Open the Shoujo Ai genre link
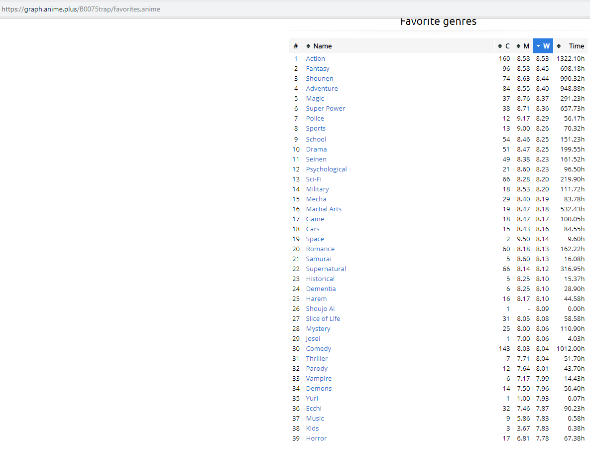This screenshot has width=590, height=449. (x=320, y=309)
